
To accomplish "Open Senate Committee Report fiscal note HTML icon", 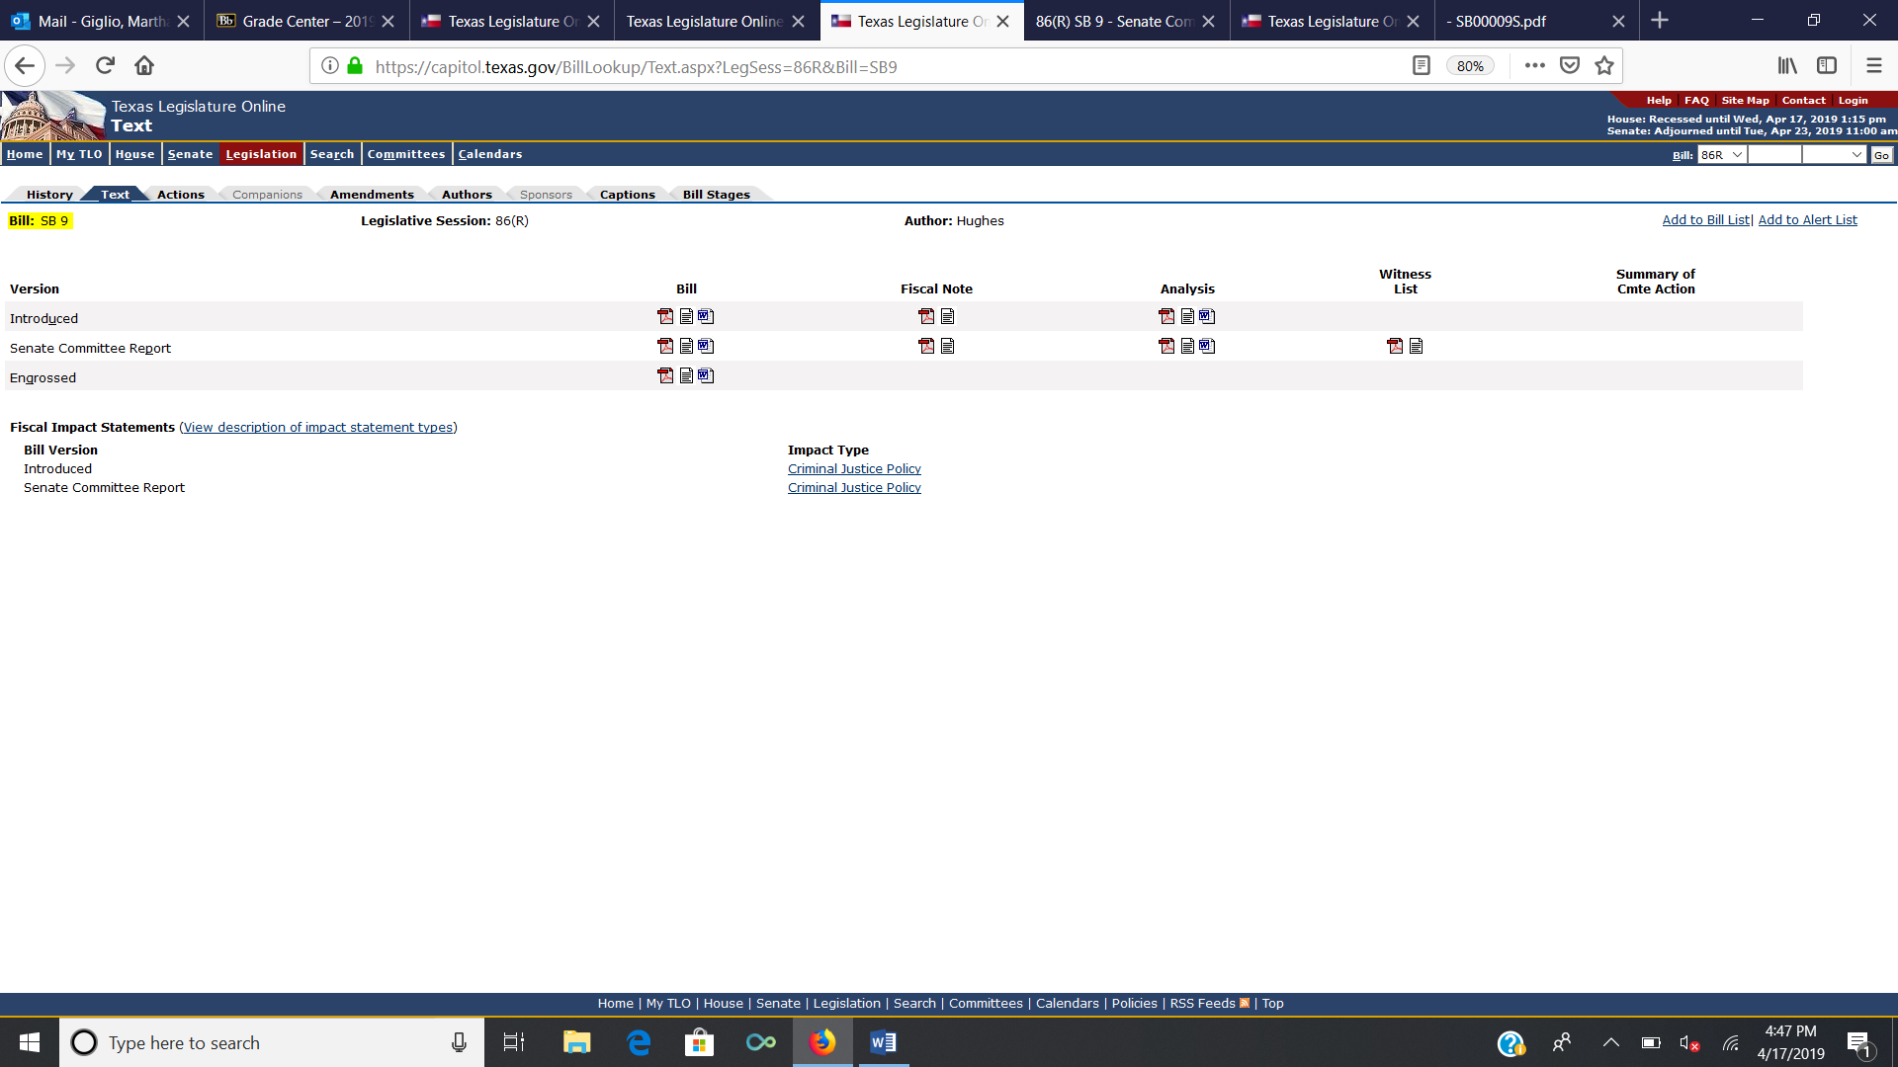I will pos(947,346).
